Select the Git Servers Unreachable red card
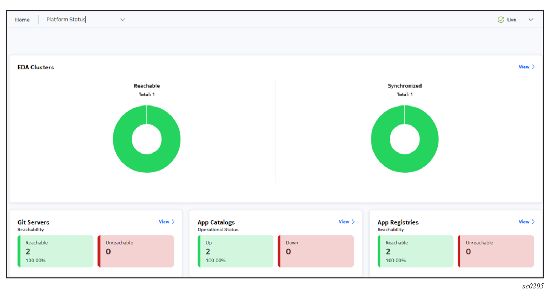This screenshot has height=292, width=549. [x=136, y=251]
